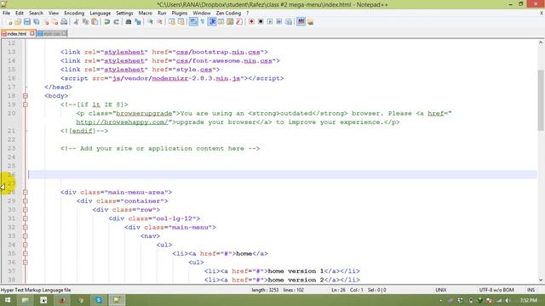Click the Ln : 26 position status field
Image resolution: width=545 pixels, height=306 pixels.
coord(338,290)
